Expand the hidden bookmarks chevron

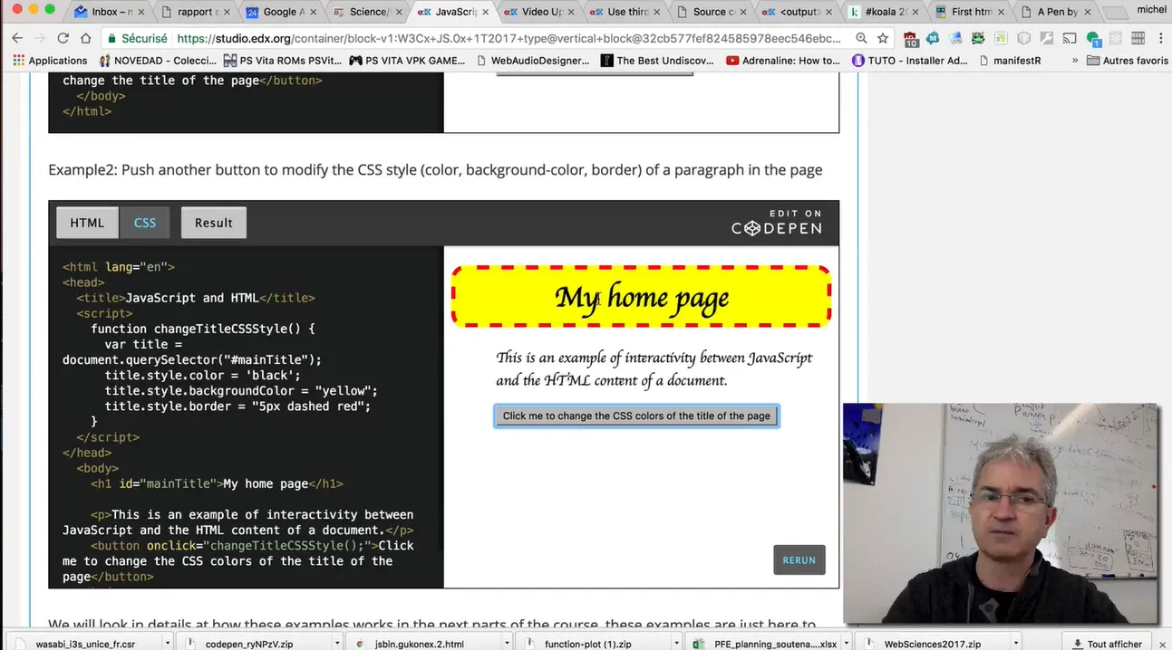pyautogui.click(x=1075, y=61)
